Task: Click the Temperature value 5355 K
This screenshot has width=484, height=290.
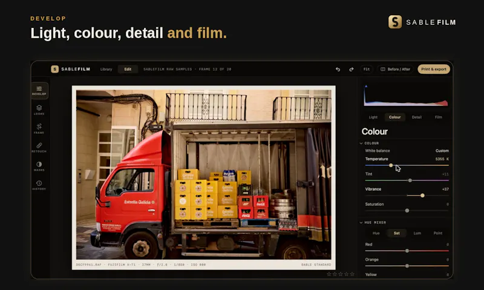Action: (x=442, y=159)
